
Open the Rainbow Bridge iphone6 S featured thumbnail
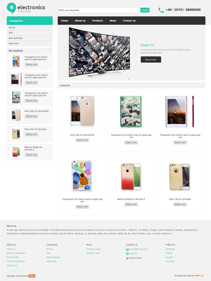click(131, 177)
